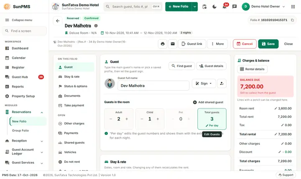Click the Guest details button
The width and height of the screenshot is (301, 179).
212,66
